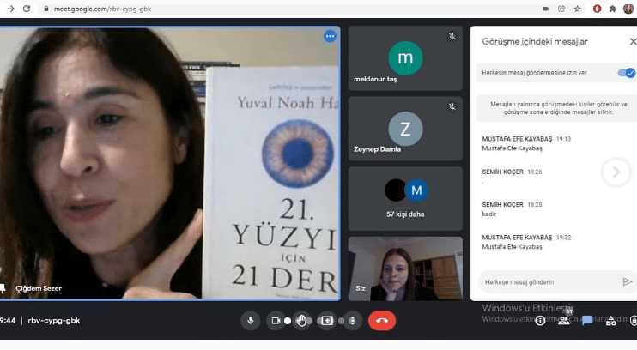Viewport: 637px width, 350px height.
Task: Click 'SEMİH KOÇER' message at 19:26
Action: click(x=513, y=176)
